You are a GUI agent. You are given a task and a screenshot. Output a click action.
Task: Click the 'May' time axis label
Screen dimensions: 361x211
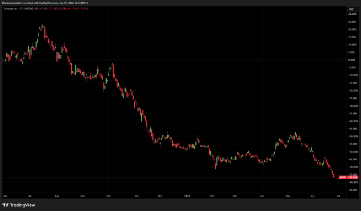tap(288, 196)
